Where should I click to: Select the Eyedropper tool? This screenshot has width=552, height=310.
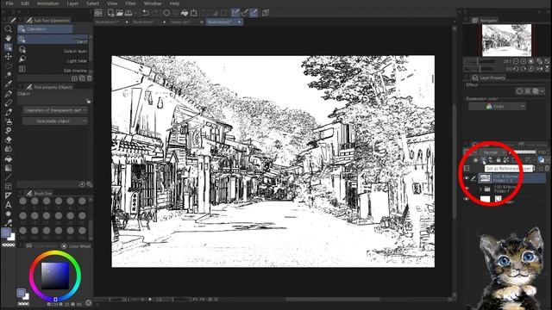(x=8, y=84)
